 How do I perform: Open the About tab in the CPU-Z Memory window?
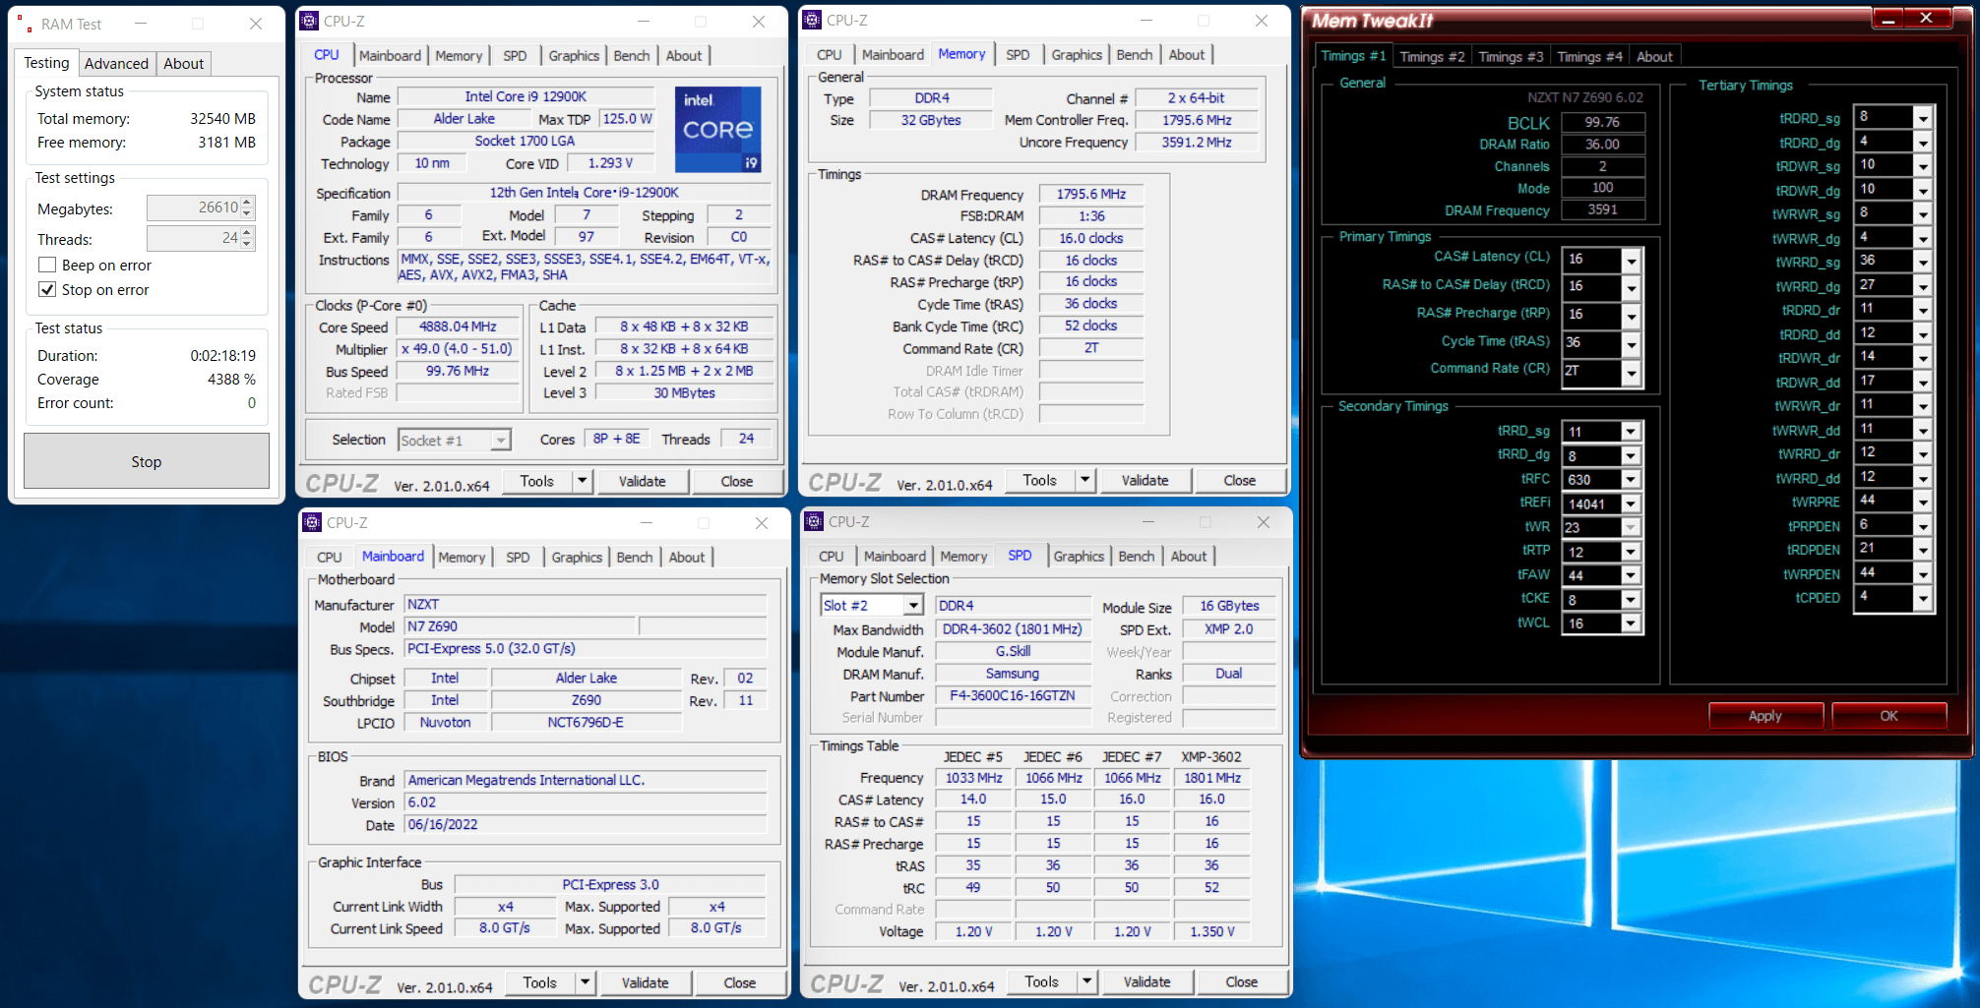pos(1187,54)
